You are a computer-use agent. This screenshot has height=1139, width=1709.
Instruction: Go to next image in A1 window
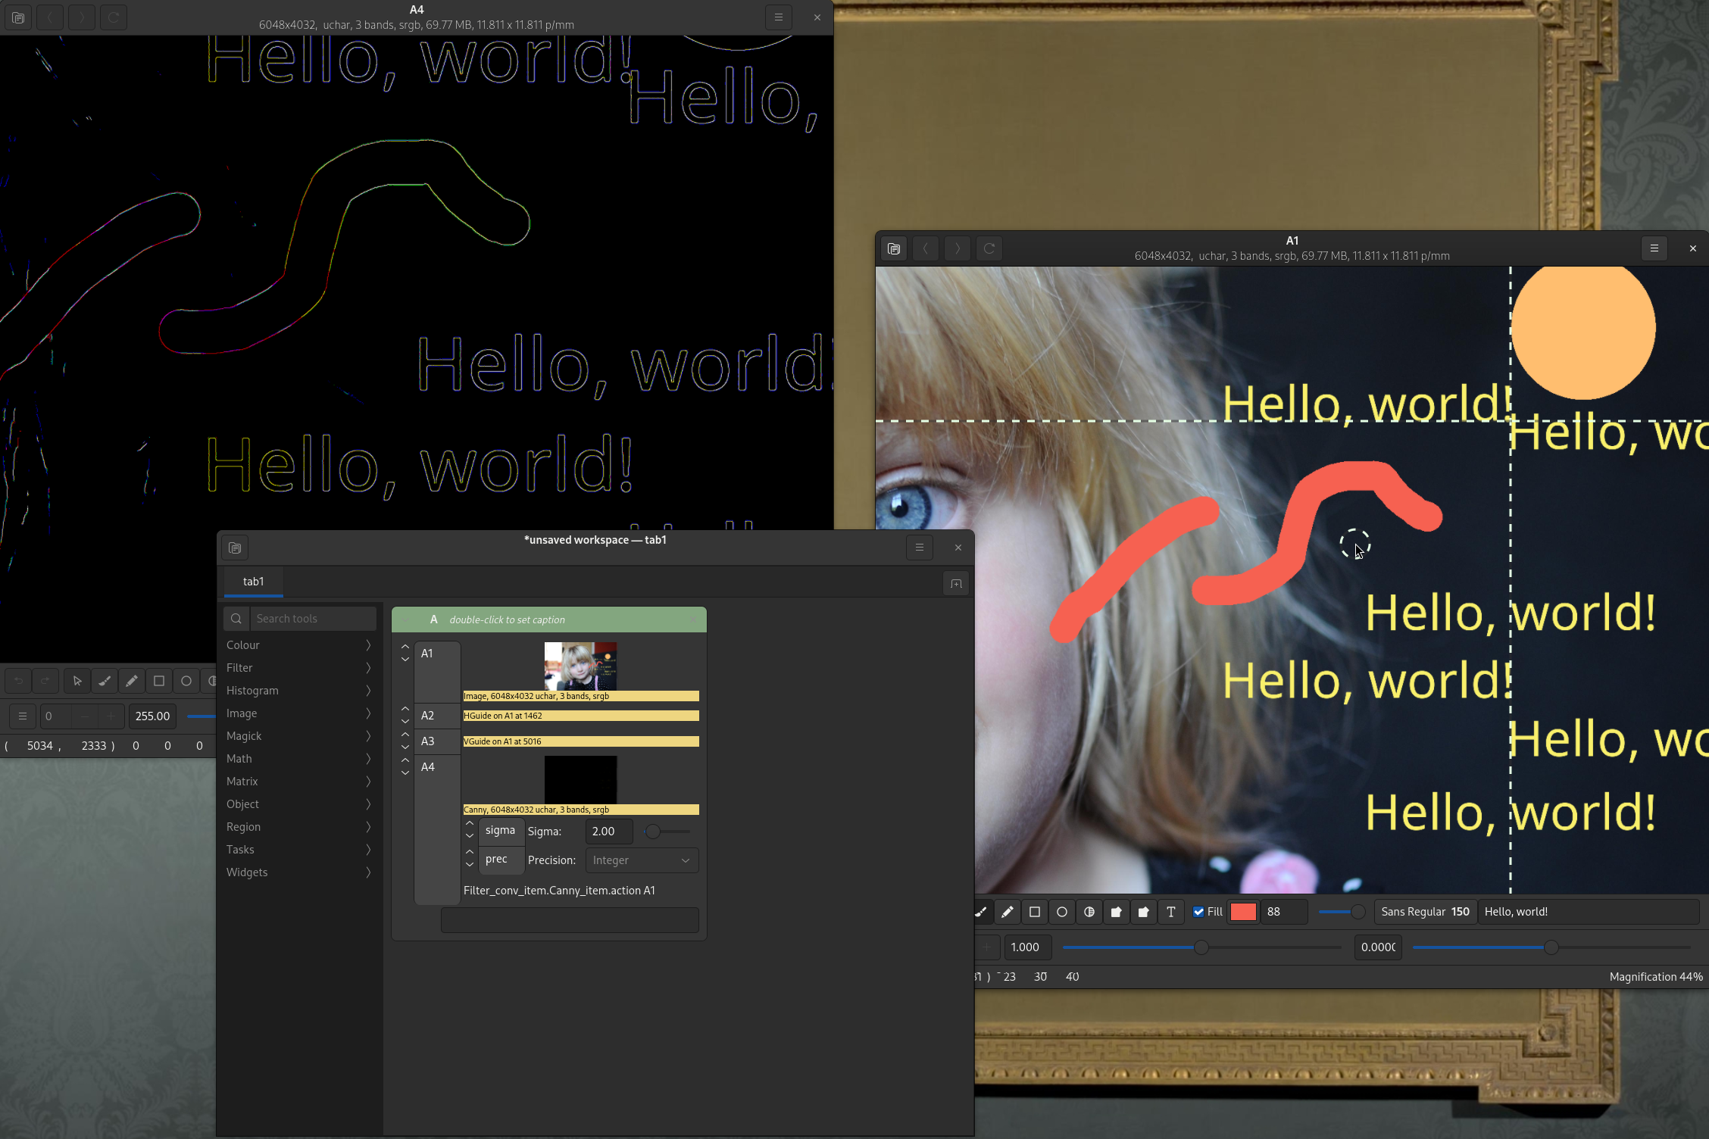tap(958, 248)
